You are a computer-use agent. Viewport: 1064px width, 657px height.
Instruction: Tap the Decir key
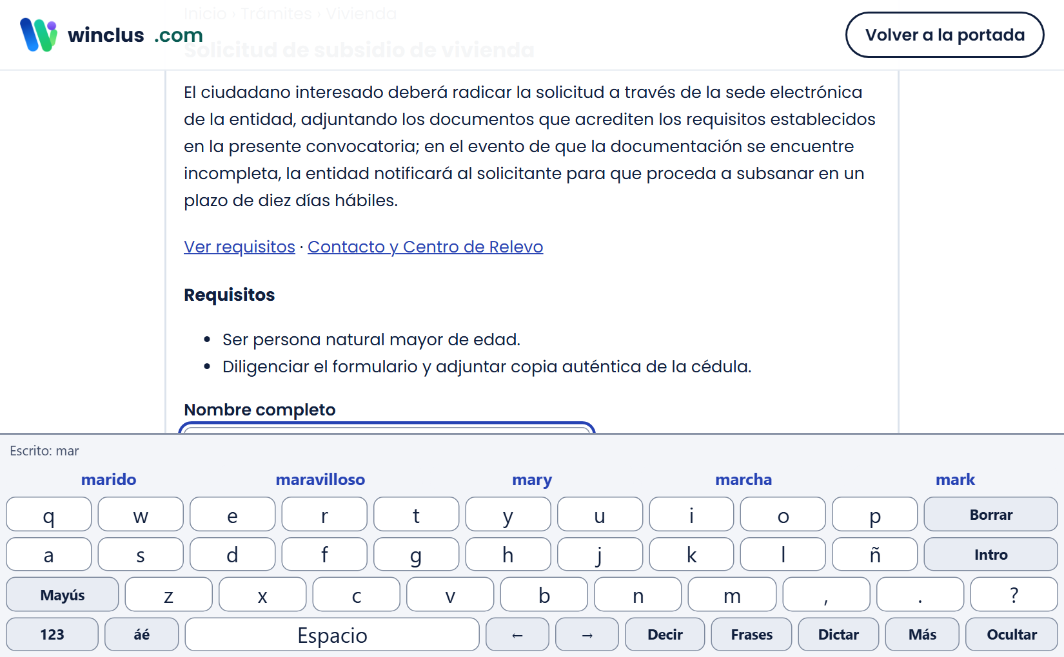tap(665, 634)
